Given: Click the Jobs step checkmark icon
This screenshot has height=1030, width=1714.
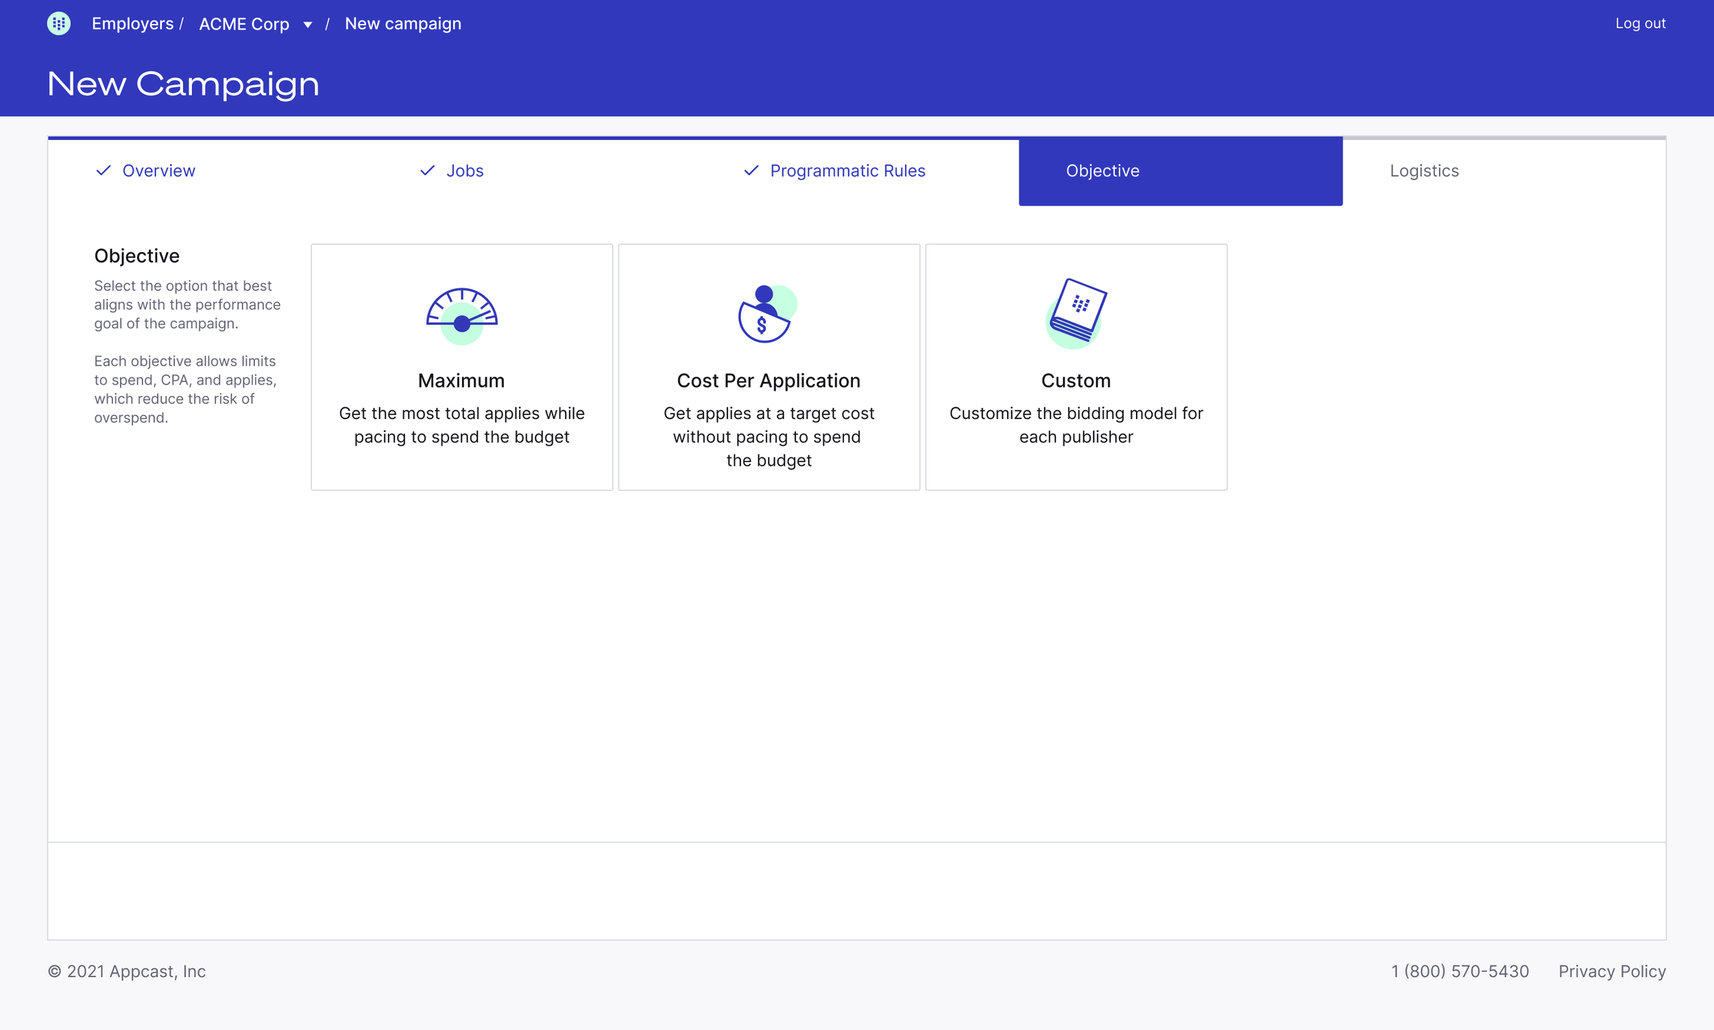Looking at the screenshot, I should [427, 171].
